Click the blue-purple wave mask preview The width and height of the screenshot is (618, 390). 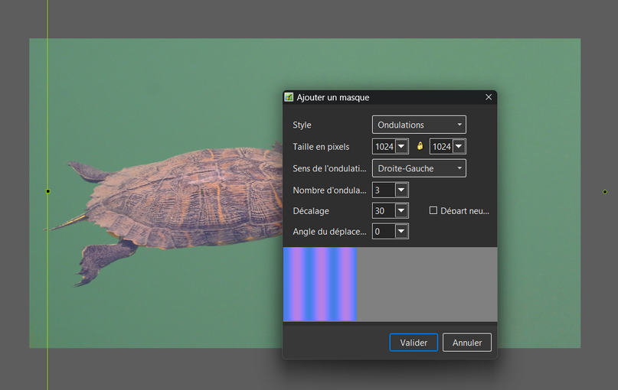coord(319,284)
